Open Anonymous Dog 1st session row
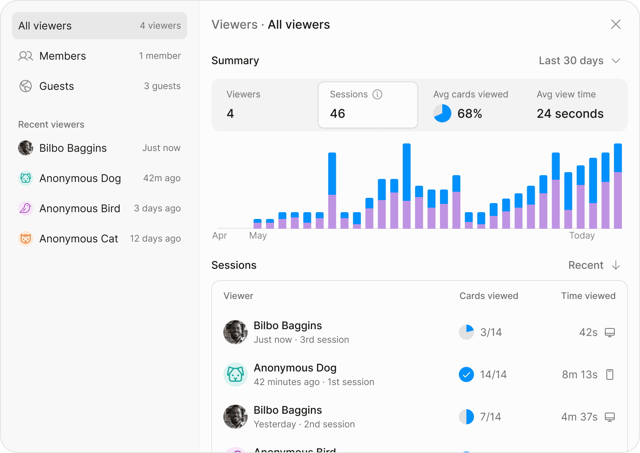Viewport: 640px width, 453px height. click(420, 374)
